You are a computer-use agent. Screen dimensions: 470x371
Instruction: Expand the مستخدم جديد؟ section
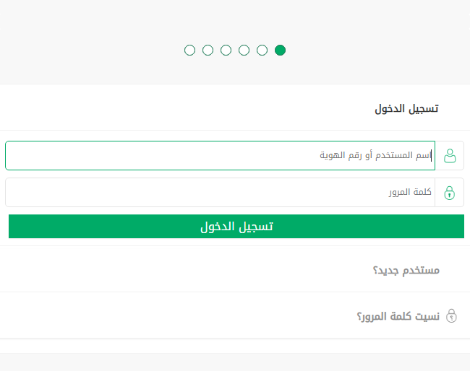click(x=406, y=270)
